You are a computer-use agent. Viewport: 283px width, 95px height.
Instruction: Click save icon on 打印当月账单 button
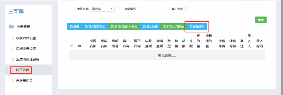click(165, 27)
